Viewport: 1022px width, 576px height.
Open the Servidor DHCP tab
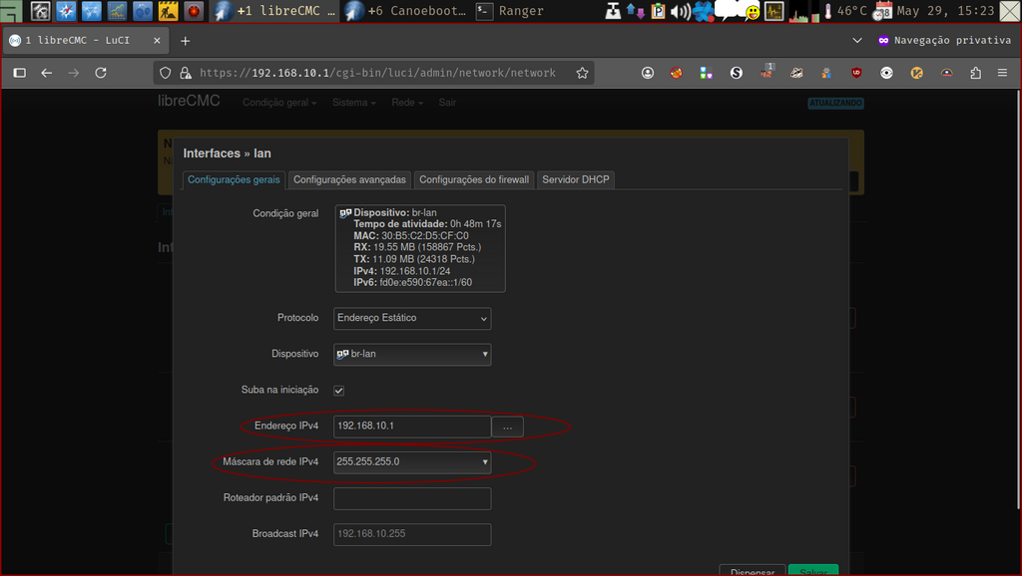coord(576,179)
